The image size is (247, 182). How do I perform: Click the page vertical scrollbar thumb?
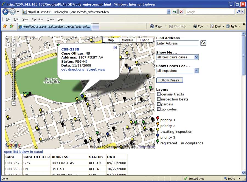(243, 56)
